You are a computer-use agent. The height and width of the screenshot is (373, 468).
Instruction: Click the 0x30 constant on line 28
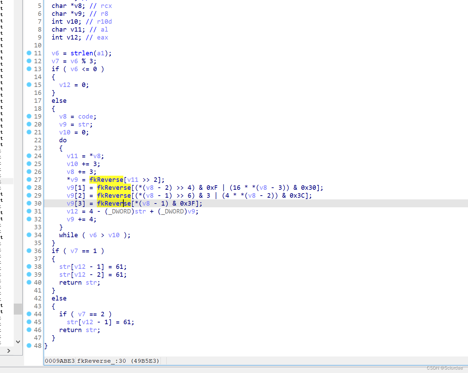309,188
